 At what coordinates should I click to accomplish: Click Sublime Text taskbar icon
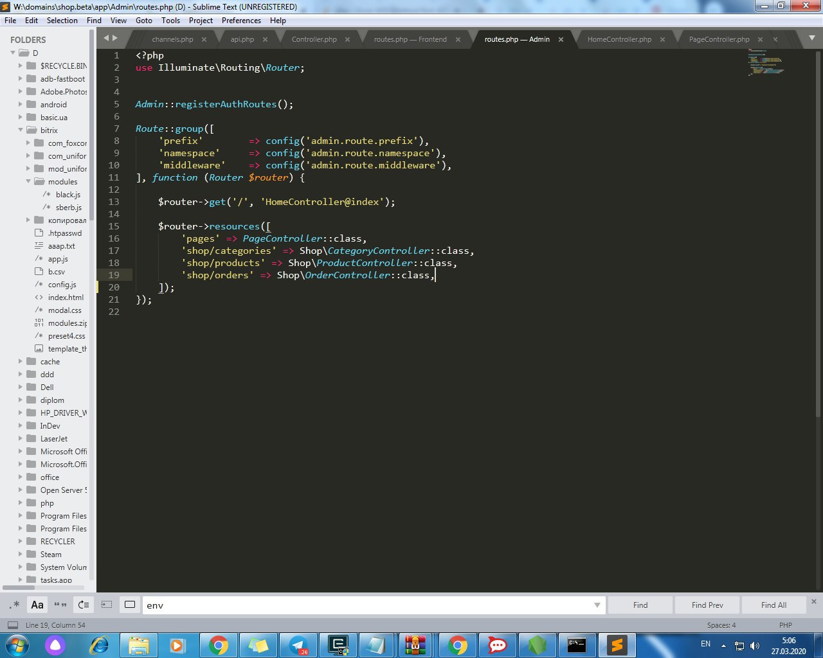tap(617, 645)
